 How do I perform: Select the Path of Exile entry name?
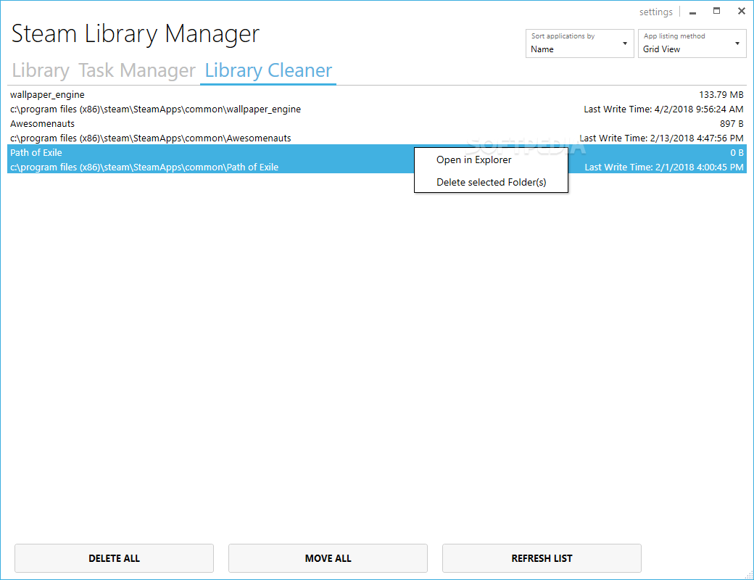click(x=36, y=152)
